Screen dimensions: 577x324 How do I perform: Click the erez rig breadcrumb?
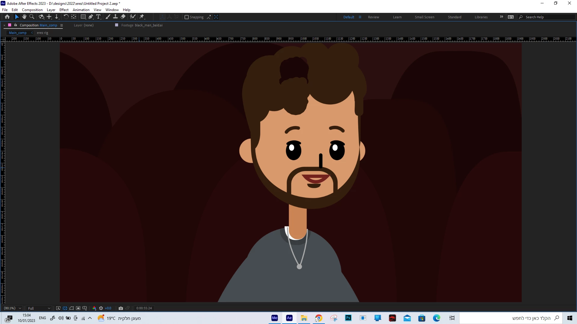(x=42, y=33)
